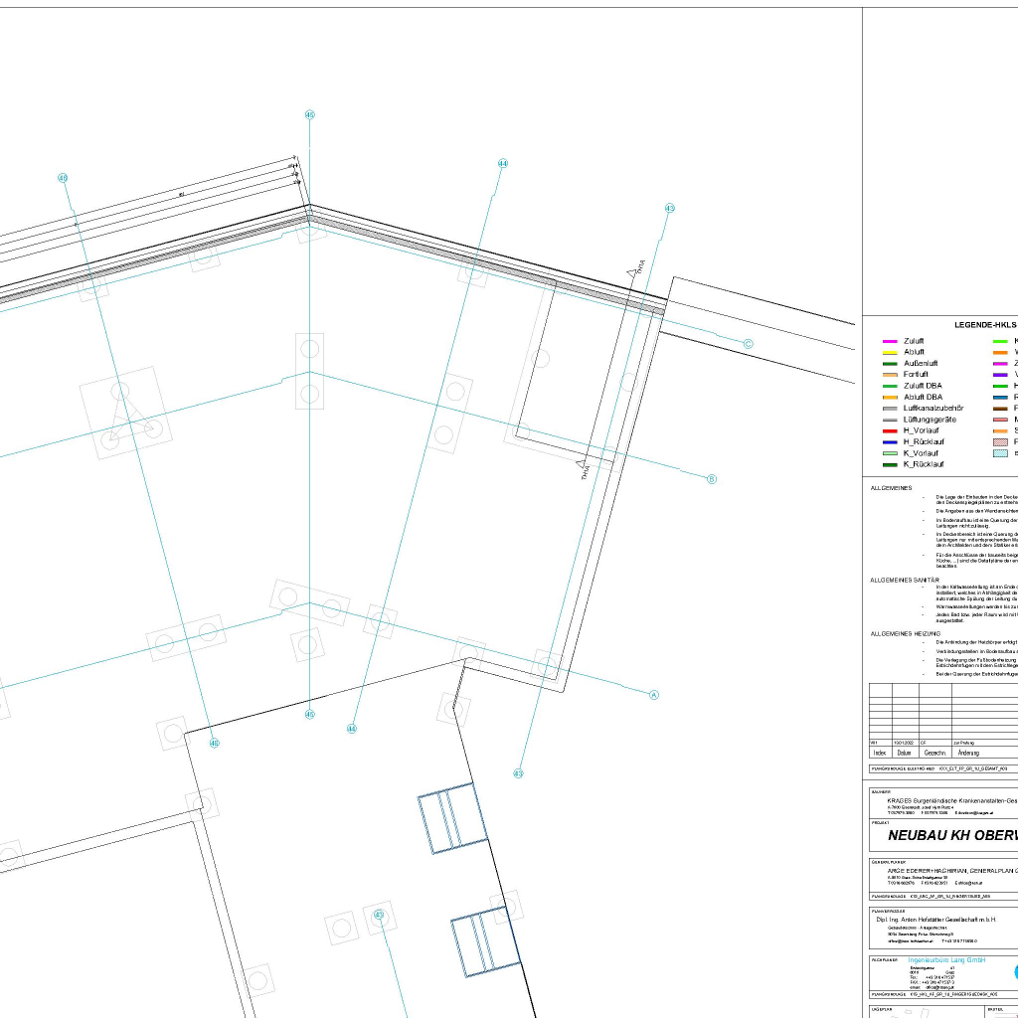
Task: Pick the red H_Vorlauf color swatch
Action: (x=890, y=430)
